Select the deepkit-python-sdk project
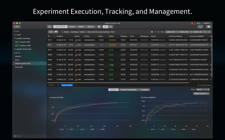This screenshot has width=225, height=140. tap(30, 63)
